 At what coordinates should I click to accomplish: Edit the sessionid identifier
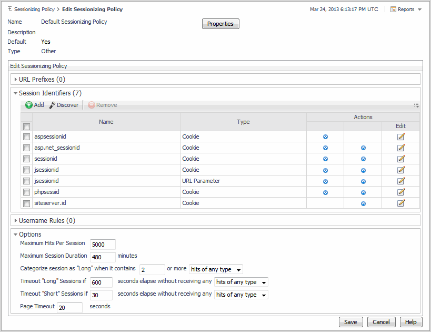401,159
